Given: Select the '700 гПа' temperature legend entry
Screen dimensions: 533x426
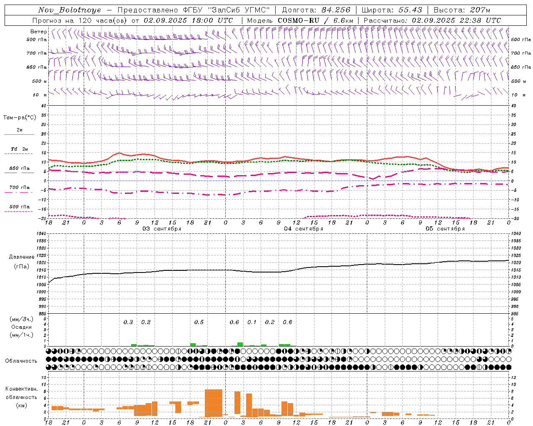Looking at the screenshot, I should pyautogui.click(x=20, y=187).
